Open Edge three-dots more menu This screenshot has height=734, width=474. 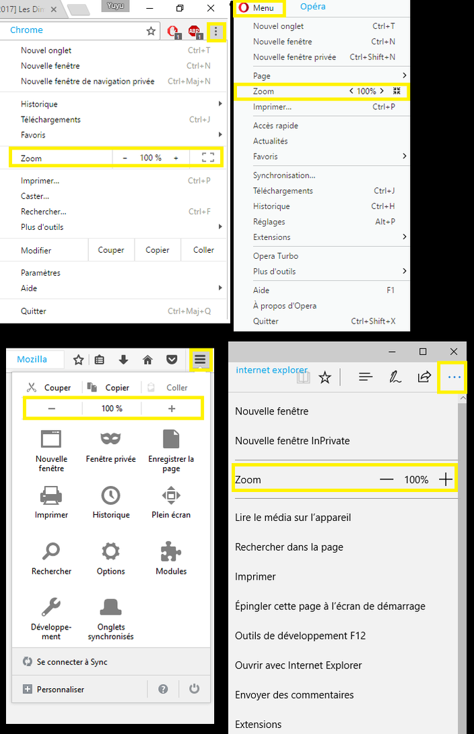tap(454, 377)
